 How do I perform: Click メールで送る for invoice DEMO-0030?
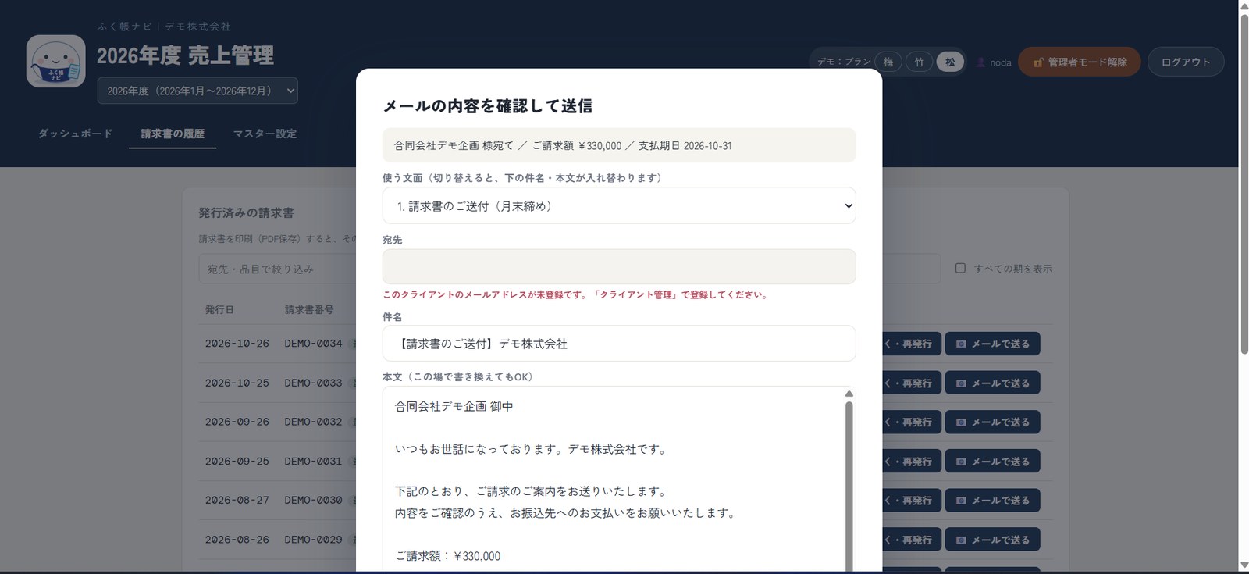[x=992, y=500]
